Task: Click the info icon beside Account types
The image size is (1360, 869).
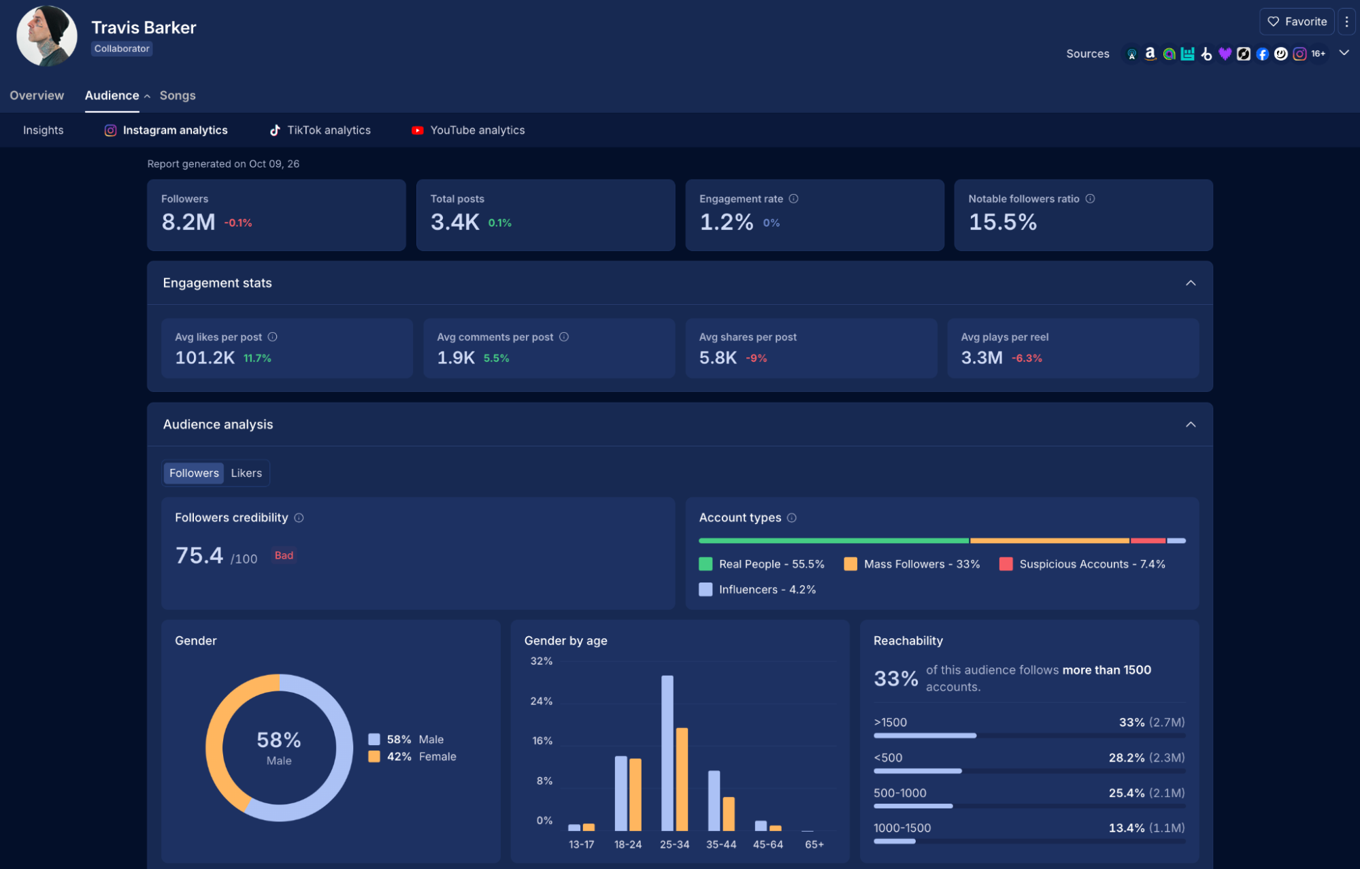Action: coord(792,518)
